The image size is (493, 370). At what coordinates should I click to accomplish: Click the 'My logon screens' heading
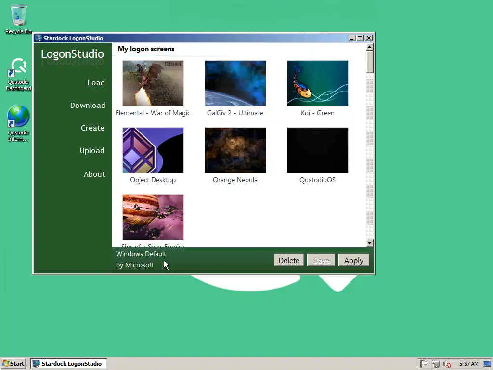146,49
